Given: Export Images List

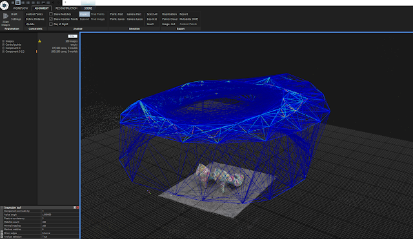Looking at the screenshot, I should [x=168, y=24].
